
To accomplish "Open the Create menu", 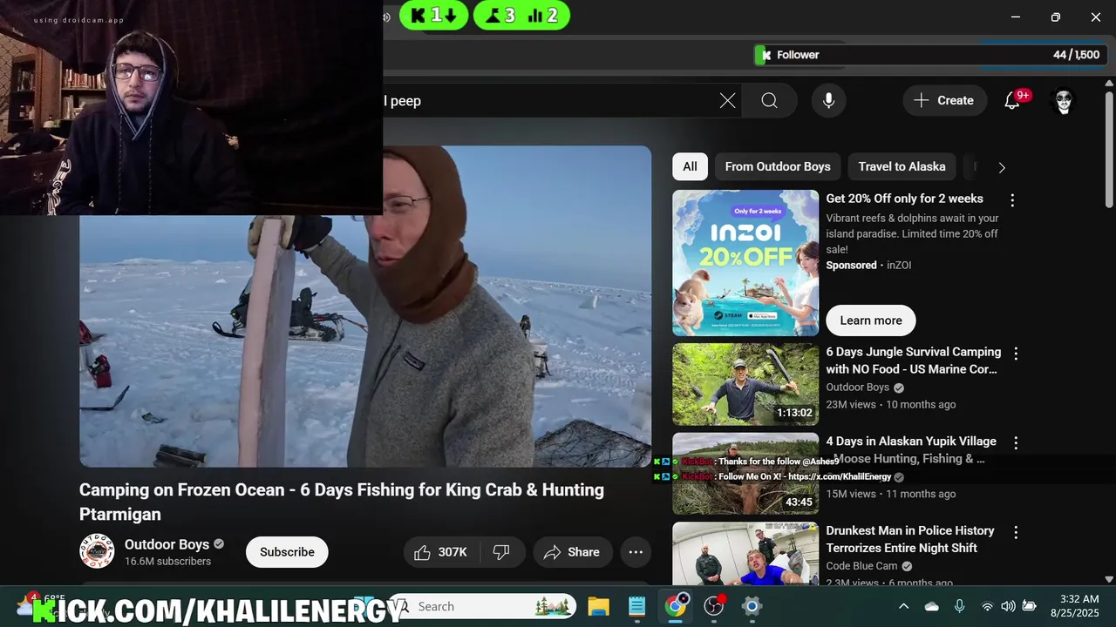I will point(944,101).
